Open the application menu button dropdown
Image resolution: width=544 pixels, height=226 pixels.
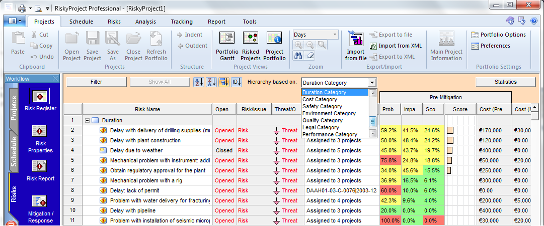15,21
